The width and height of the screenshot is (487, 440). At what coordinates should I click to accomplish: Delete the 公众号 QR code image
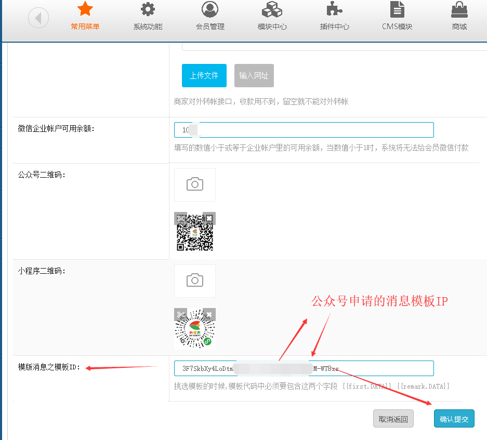click(209, 218)
